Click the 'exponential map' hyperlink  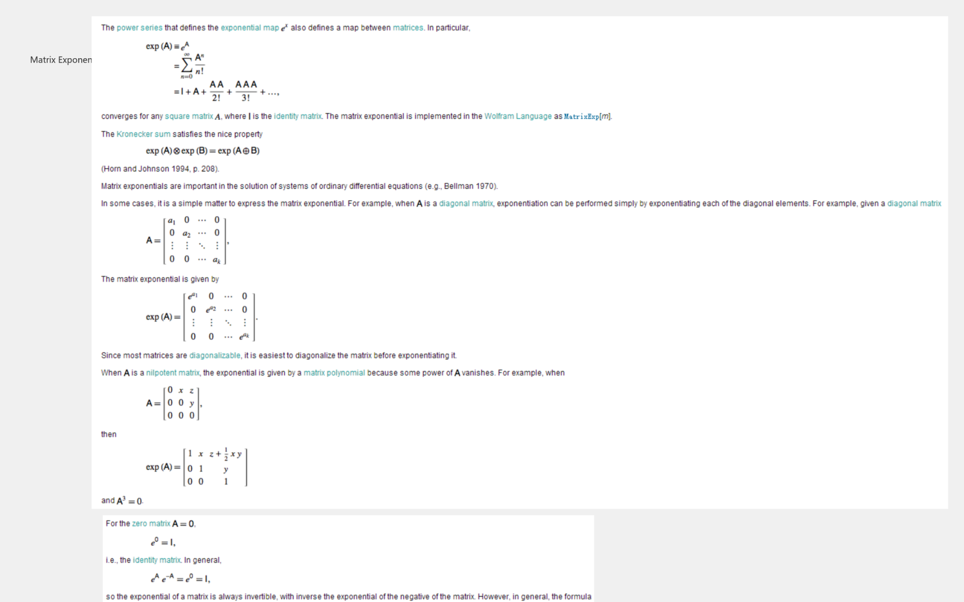point(250,28)
